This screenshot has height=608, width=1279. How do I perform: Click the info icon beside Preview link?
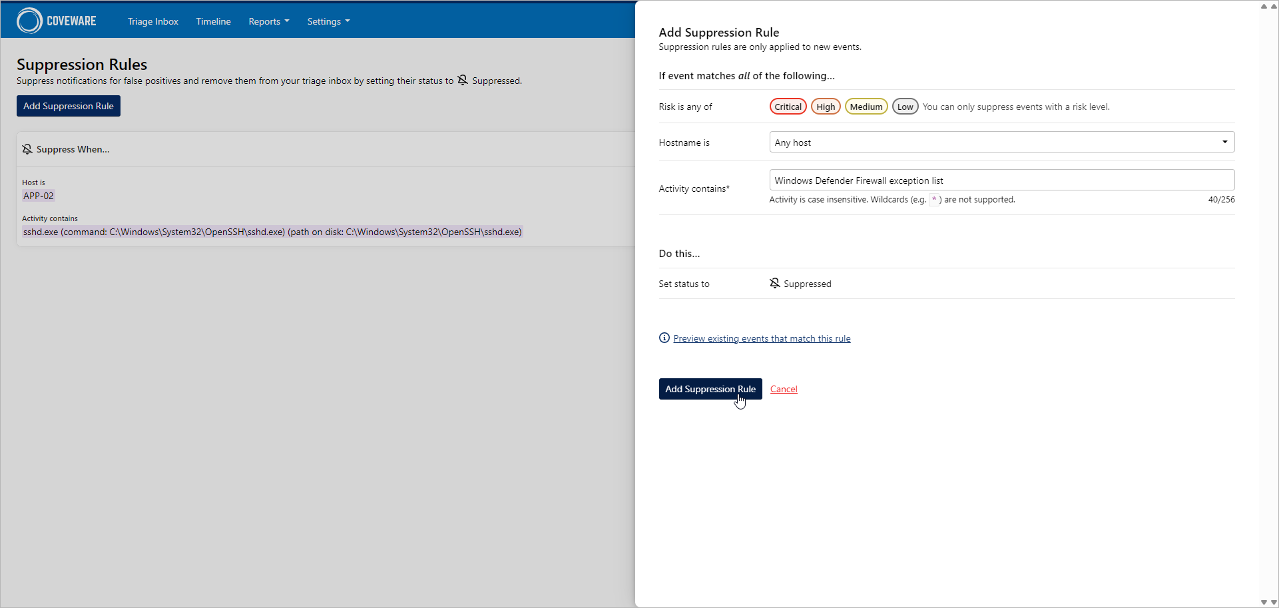tap(664, 338)
